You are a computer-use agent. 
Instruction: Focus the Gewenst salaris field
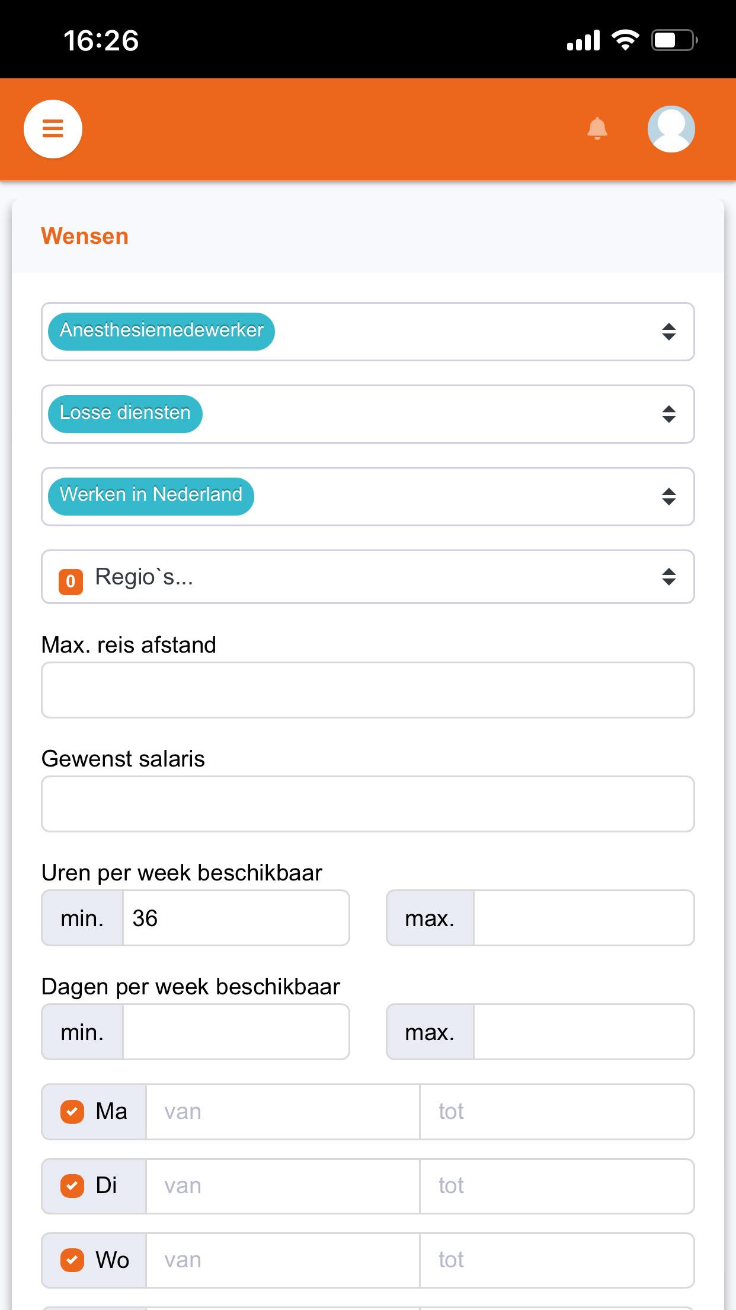[x=367, y=804]
